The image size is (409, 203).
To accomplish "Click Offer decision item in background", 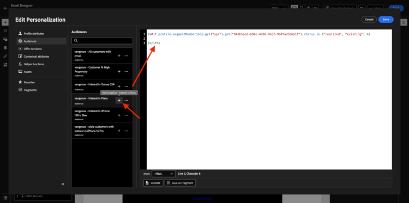I will click(x=43, y=196).
